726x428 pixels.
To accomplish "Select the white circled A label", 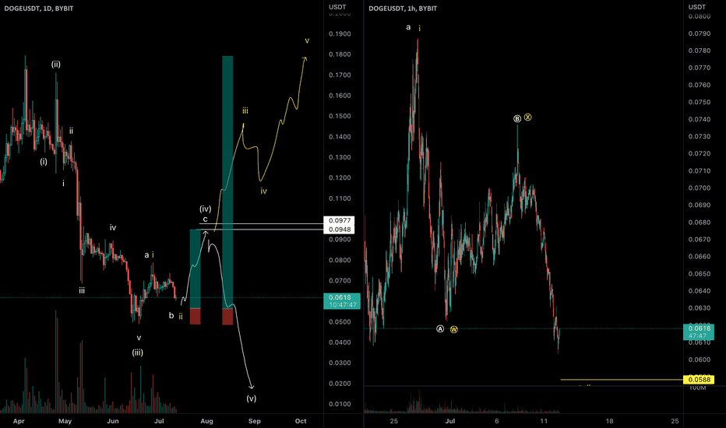I will (x=440, y=329).
